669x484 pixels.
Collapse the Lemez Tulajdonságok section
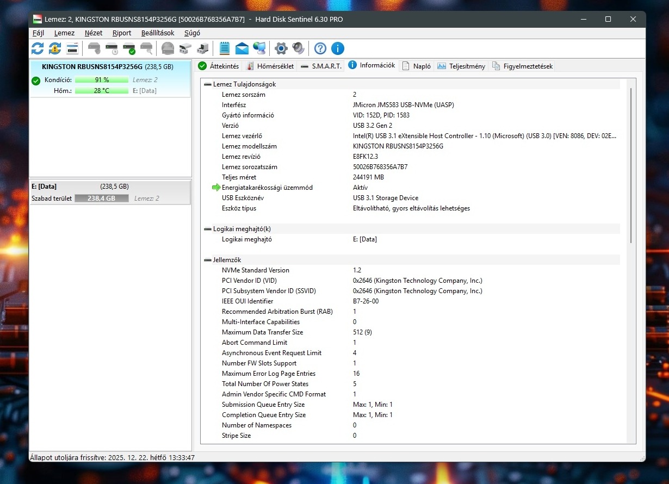click(208, 84)
